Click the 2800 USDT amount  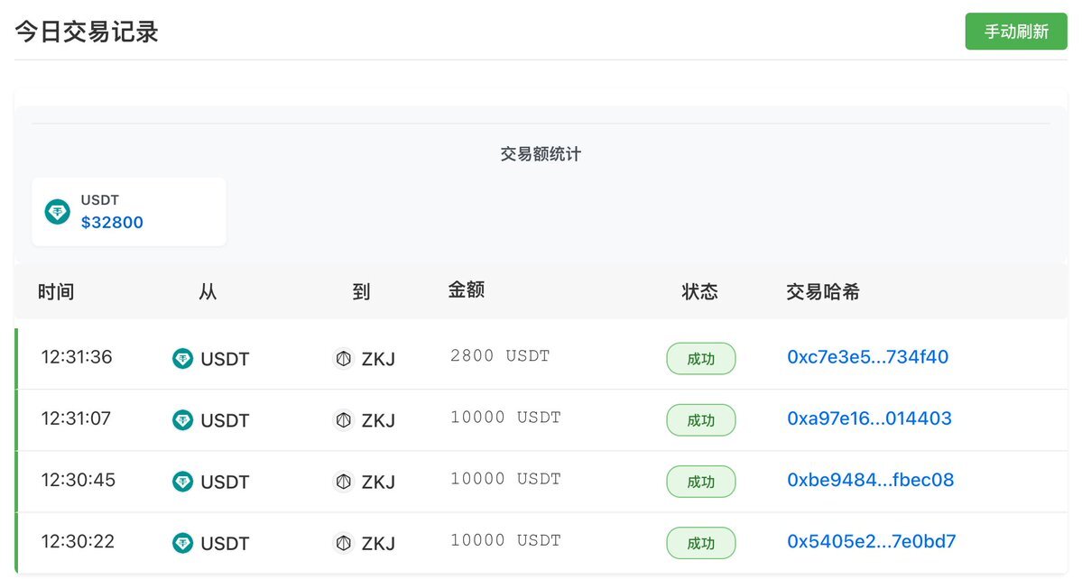pyautogui.click(x=500, y=355)
